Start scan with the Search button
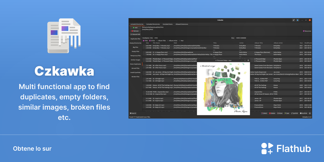Screen dimensions: 324x162 tap(133, 113)
